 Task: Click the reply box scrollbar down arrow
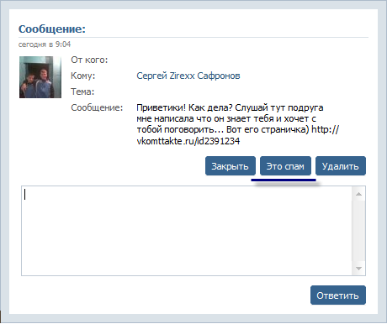358,269
